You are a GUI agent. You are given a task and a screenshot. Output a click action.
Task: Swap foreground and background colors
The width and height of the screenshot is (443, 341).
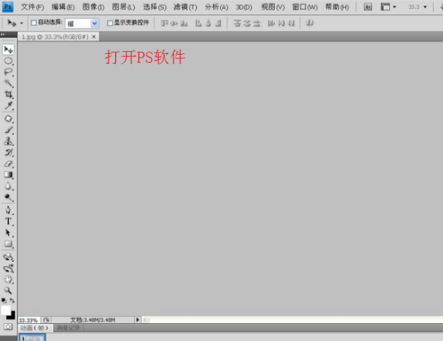12,300
